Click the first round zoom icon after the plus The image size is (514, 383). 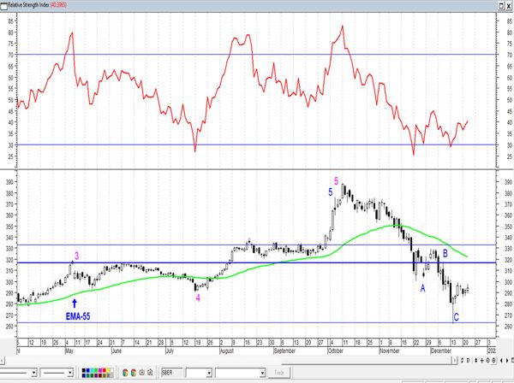(x=487, y=361)
